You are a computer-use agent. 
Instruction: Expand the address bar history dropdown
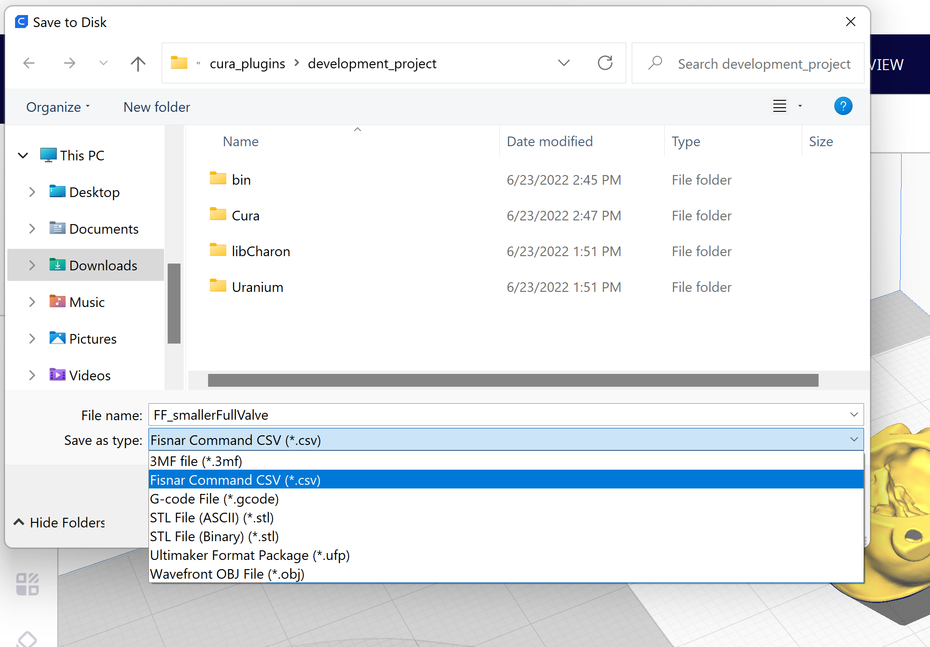tap(564, 63)
